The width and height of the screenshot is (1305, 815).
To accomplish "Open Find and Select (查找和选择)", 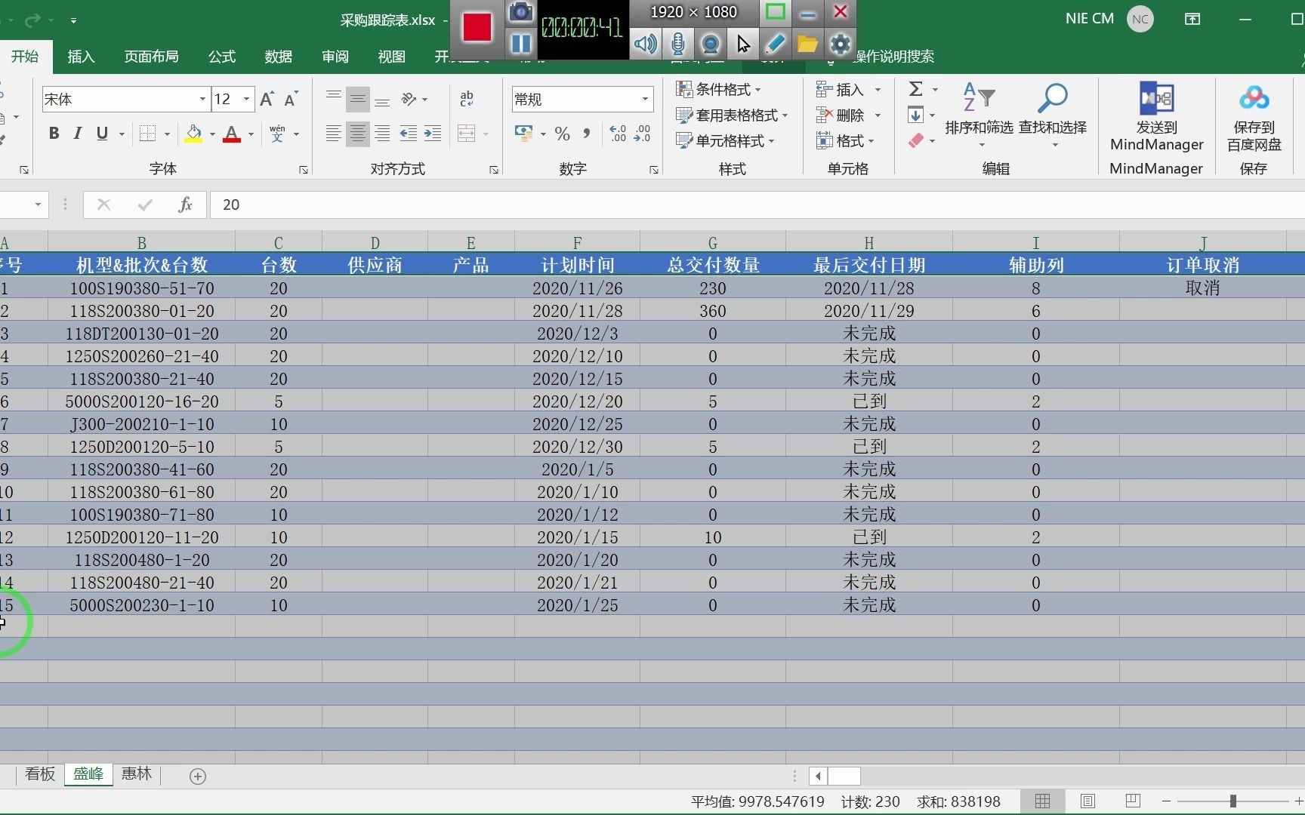I will (1053, 115).
